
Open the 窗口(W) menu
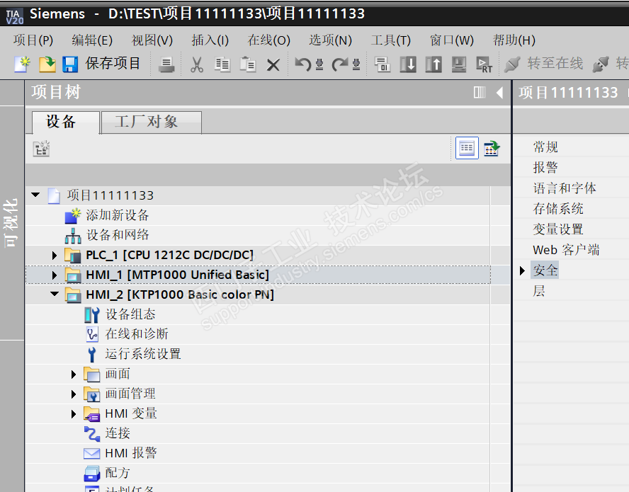tap(452, 40)
